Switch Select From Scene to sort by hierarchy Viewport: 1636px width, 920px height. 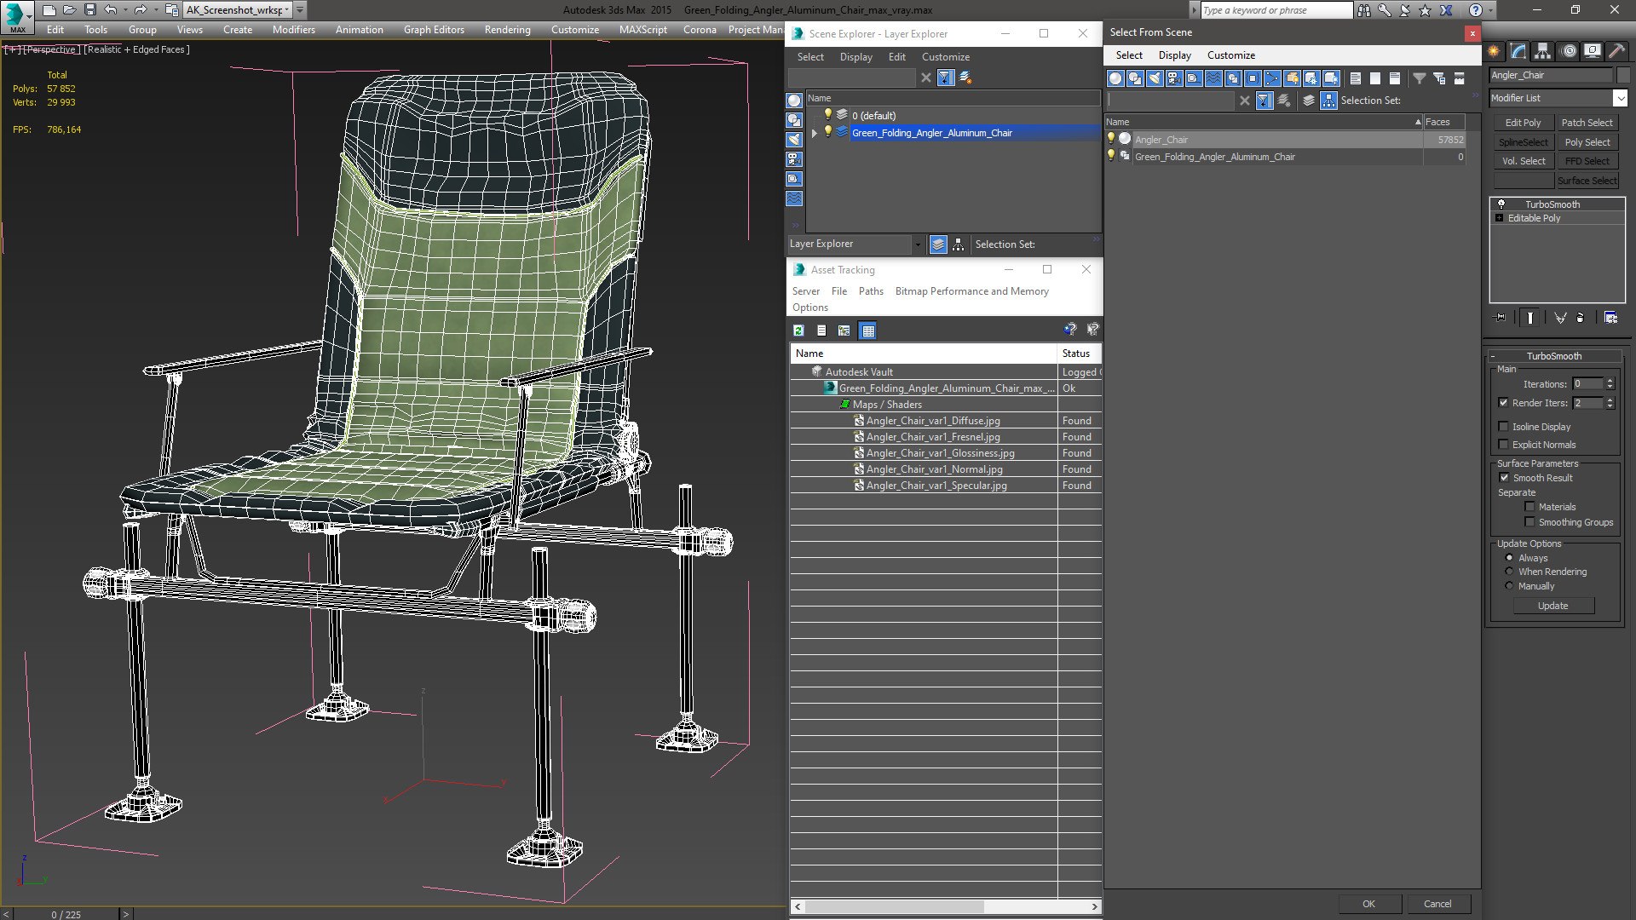click(x=1328, y=101)
